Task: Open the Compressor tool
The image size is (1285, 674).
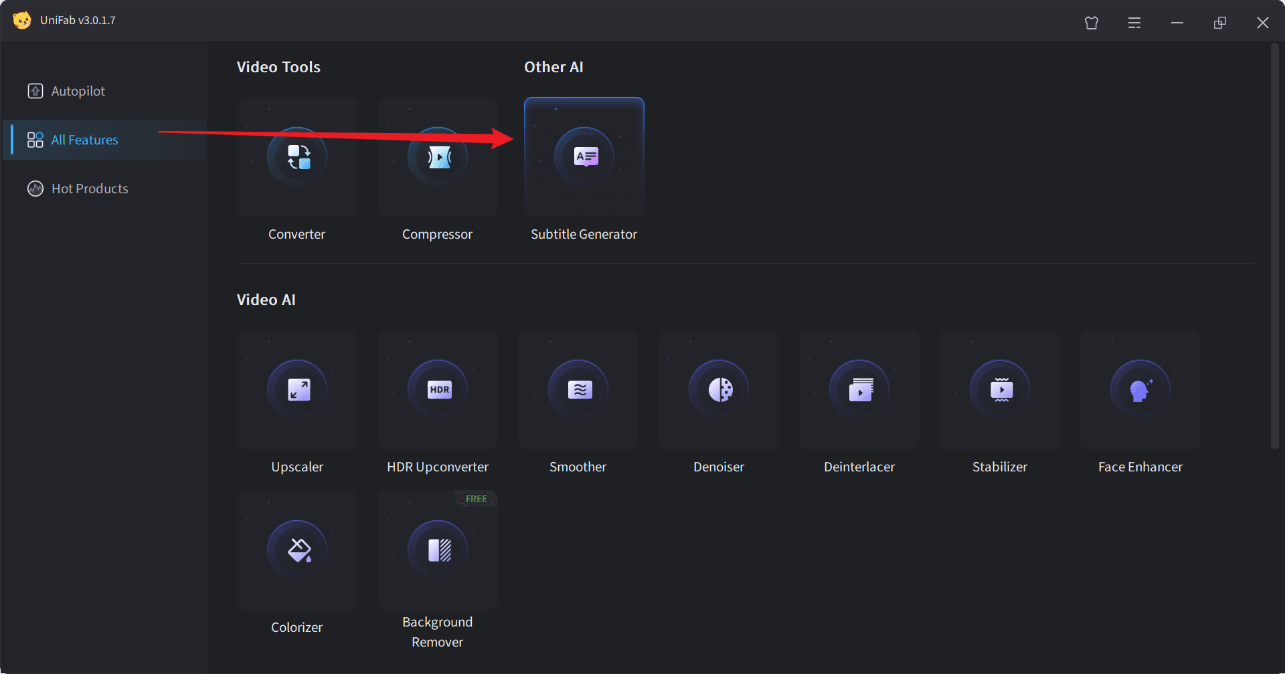Action: 438,157
